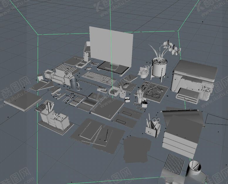228x184 pixels.
Task: Select the coffee mug model
Action: pyautogui.click(x=75, y=84)
